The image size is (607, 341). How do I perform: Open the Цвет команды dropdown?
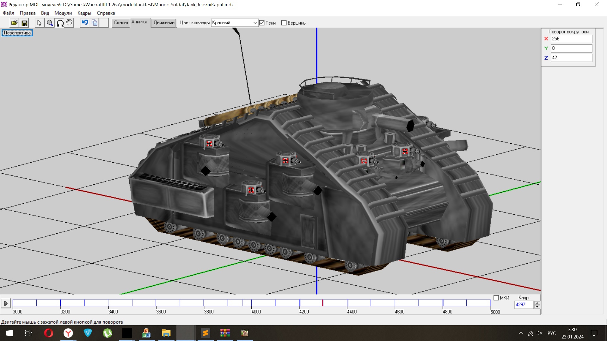click(255, 23)
